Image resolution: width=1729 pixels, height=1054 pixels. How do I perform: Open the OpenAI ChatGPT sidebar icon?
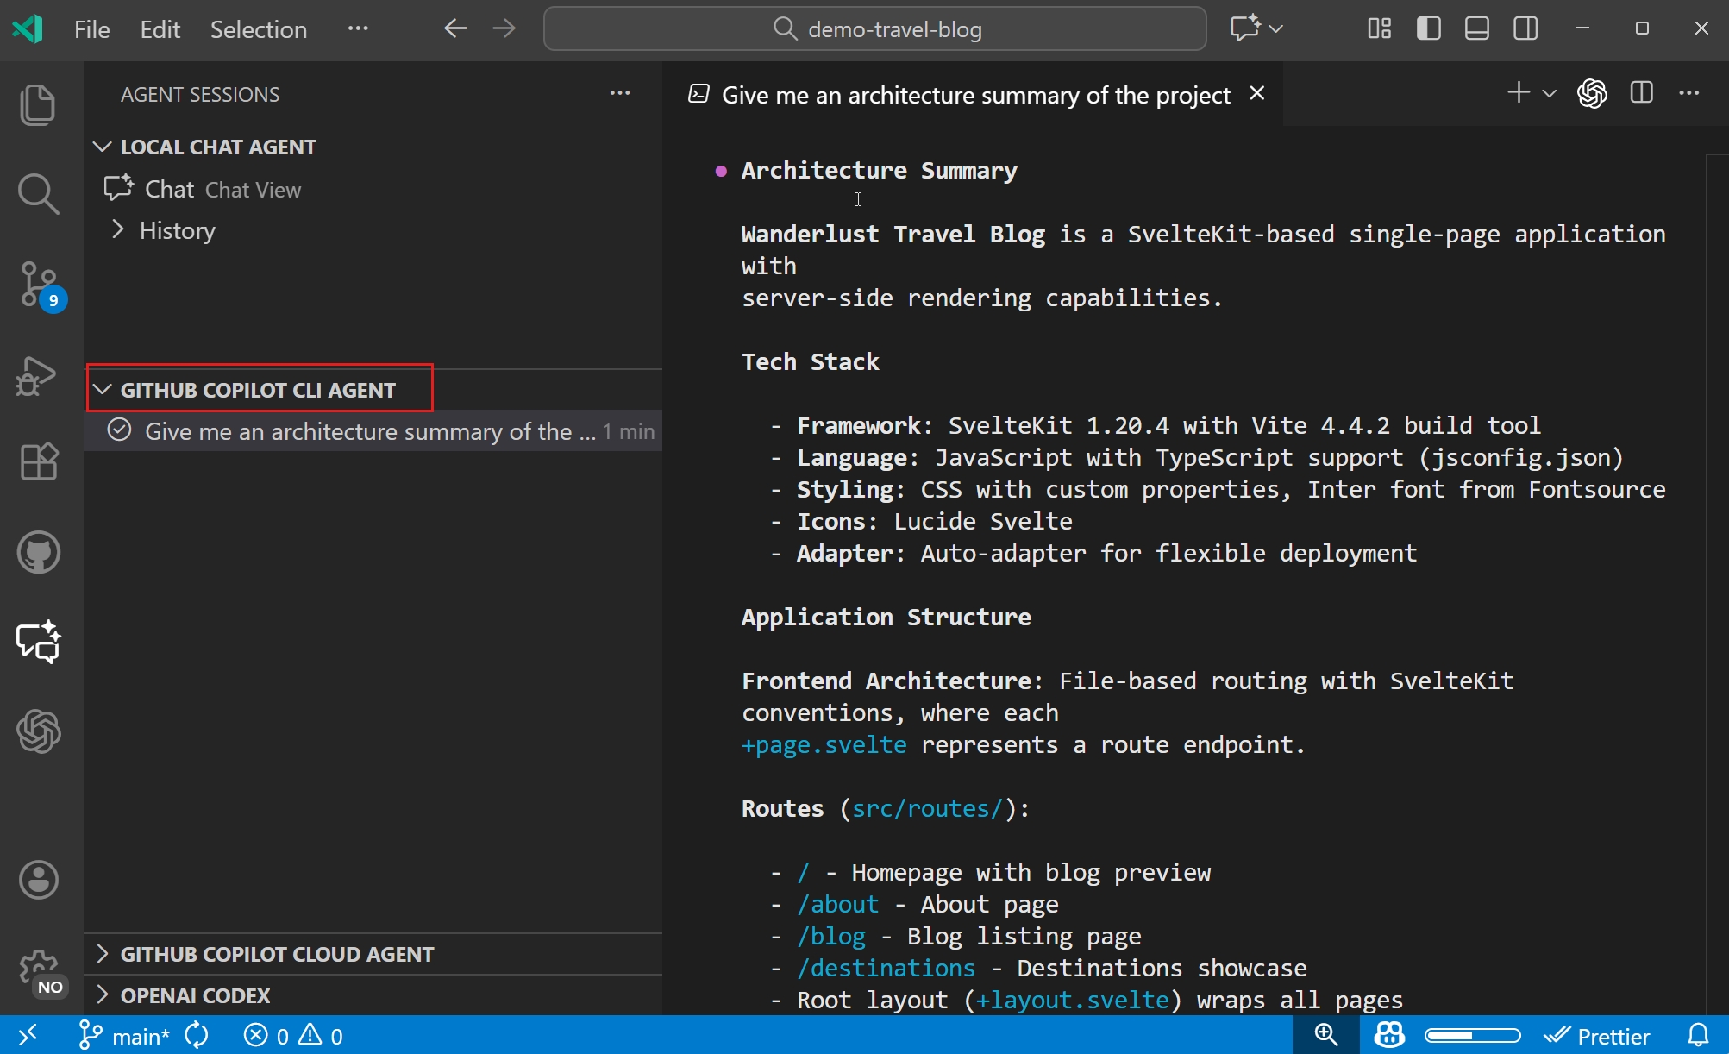coord(38,731)
